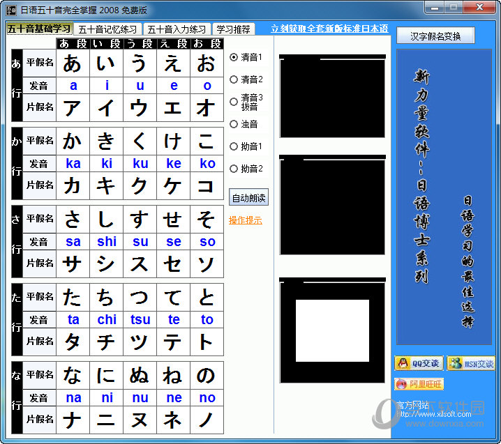Click the katakana ツ character cell
501x444 pixels.
point(140,342)
